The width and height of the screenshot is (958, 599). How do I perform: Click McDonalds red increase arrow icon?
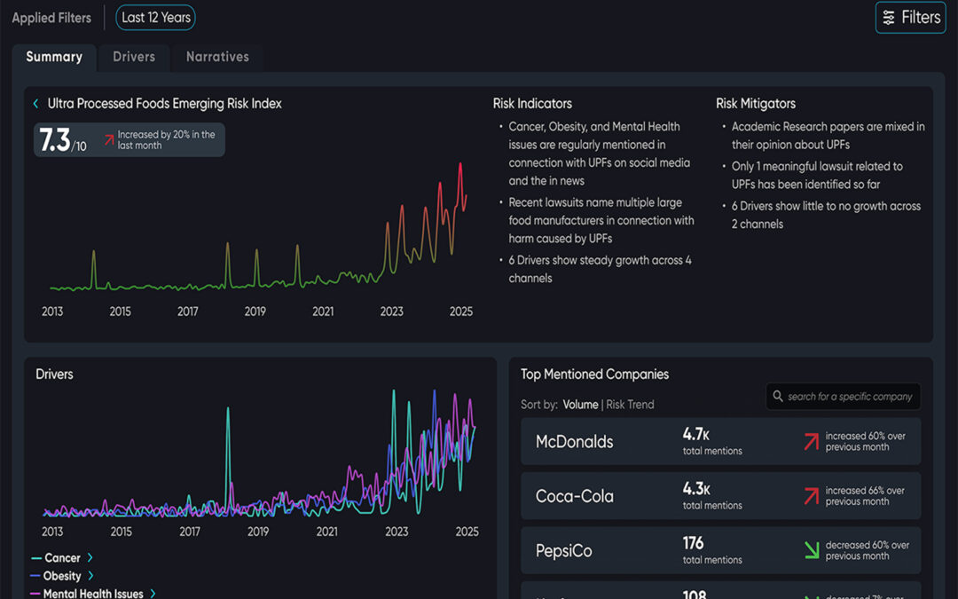click(811, 441)
